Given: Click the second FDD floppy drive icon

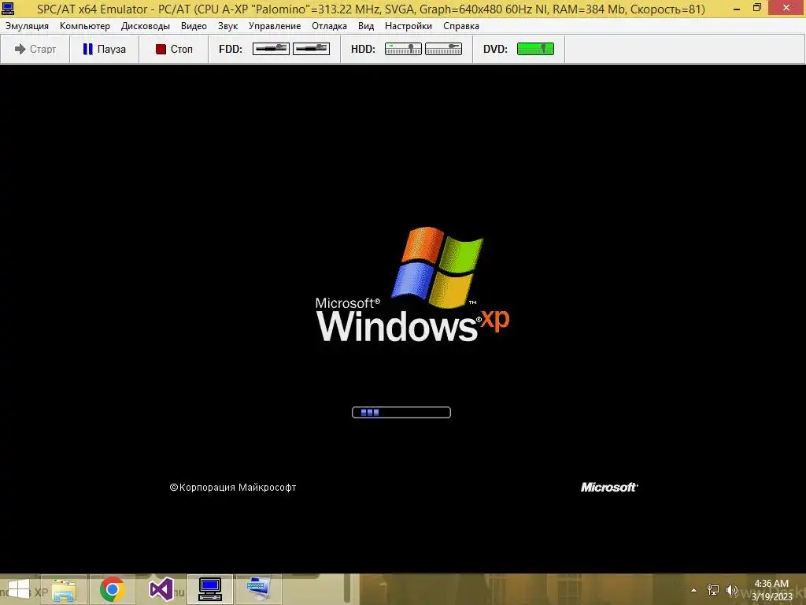Looking at the screenshot, I should click(311, 48).
